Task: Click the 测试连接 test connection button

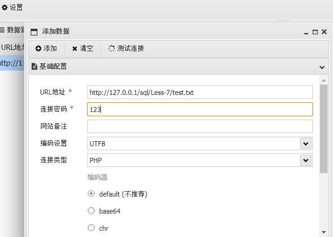Action: pyautogui.click(x=126, y=48)
